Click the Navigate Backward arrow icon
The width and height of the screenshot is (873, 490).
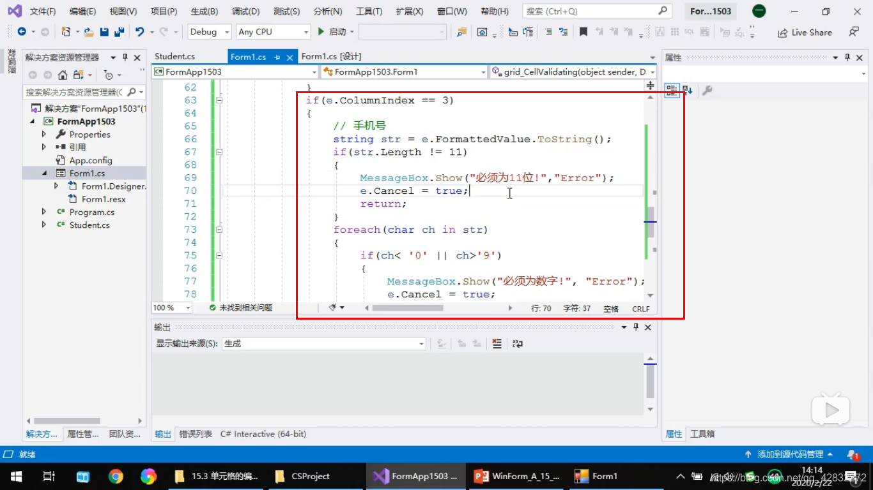(x=22, y=32)
